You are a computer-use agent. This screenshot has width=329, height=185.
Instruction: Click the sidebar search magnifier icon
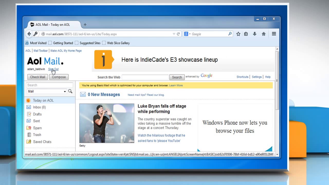(70, 91)
